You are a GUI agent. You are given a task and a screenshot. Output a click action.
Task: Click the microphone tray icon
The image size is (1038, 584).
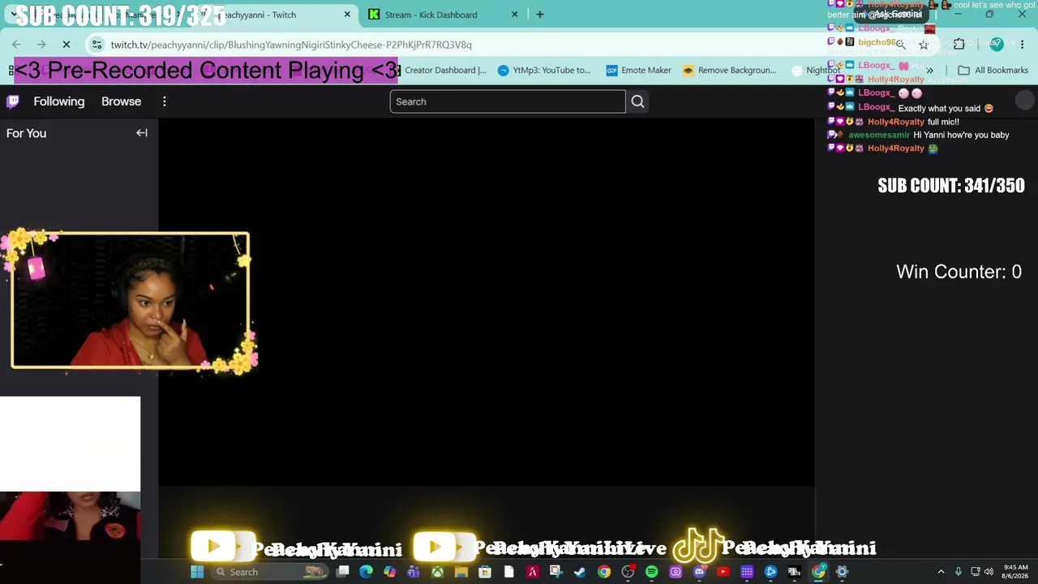point(959,572)
